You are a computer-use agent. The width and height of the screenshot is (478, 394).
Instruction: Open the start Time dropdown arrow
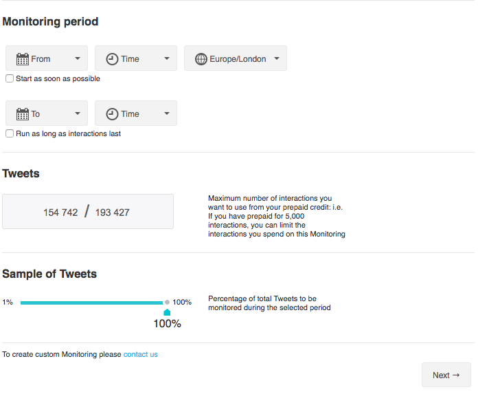[x=167, y=58]
